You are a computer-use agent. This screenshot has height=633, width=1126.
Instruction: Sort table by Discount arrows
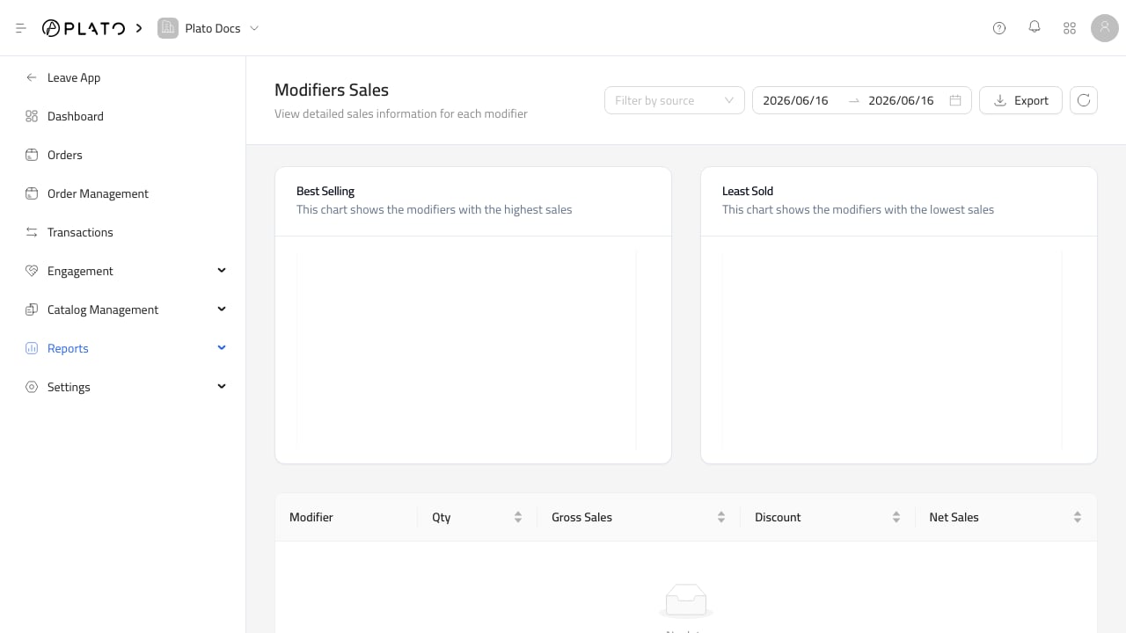[x=896, y=517]
